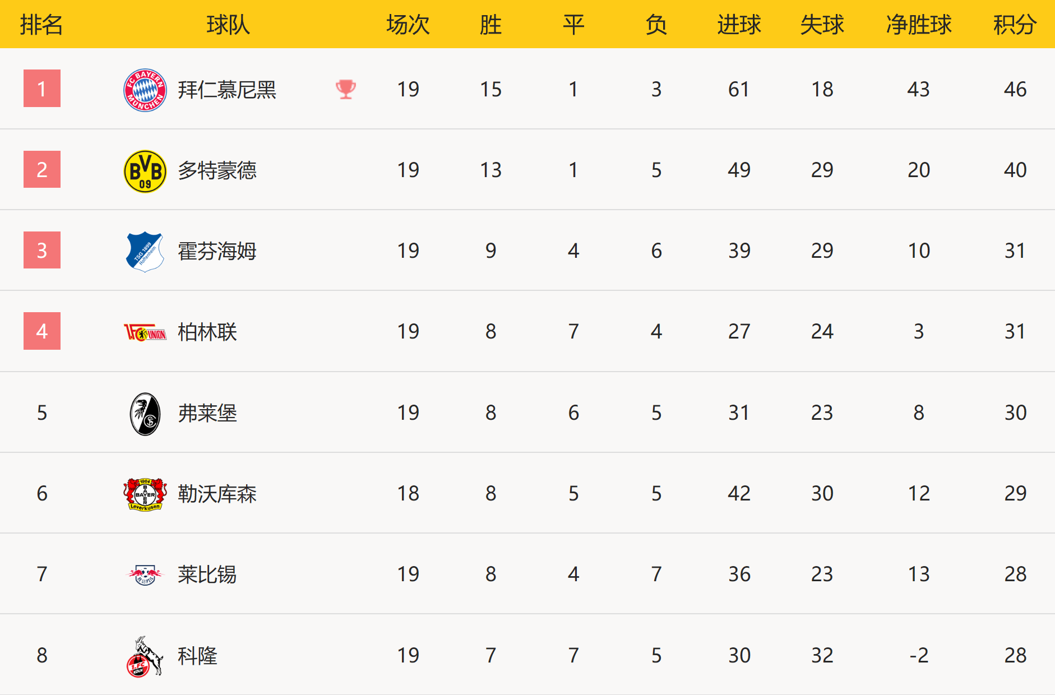This screenshot has height=695, width=1055.
Task: Click the Bayer Leverkusen logo
Action: (x=145, y=494)
